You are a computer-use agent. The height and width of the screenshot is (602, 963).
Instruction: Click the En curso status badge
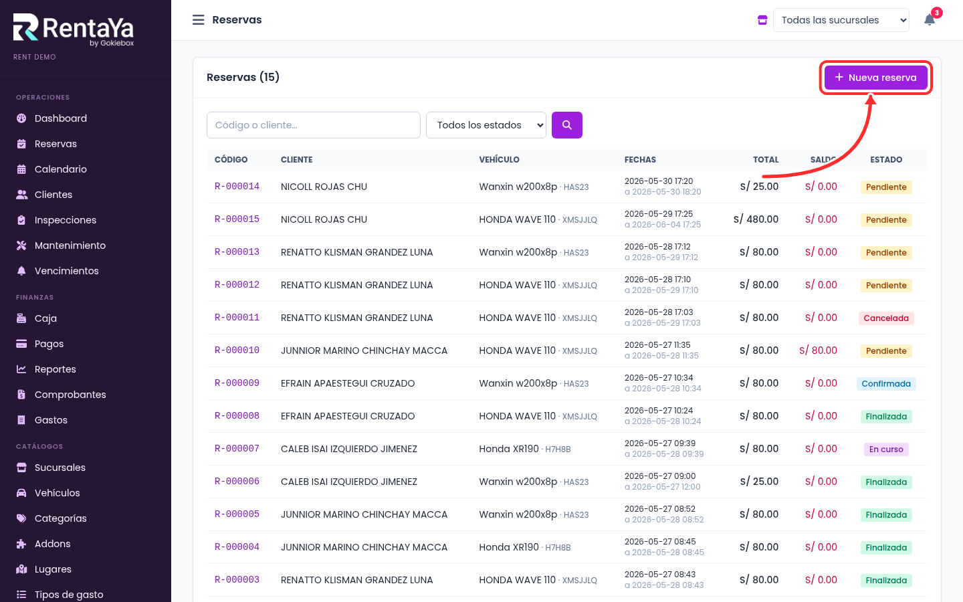coord(886,449)
